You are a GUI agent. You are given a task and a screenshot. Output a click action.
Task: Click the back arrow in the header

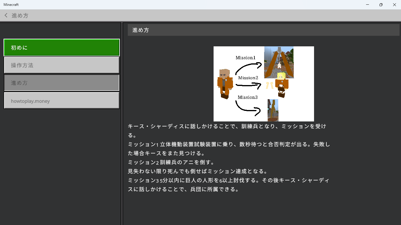click(6, 15)
